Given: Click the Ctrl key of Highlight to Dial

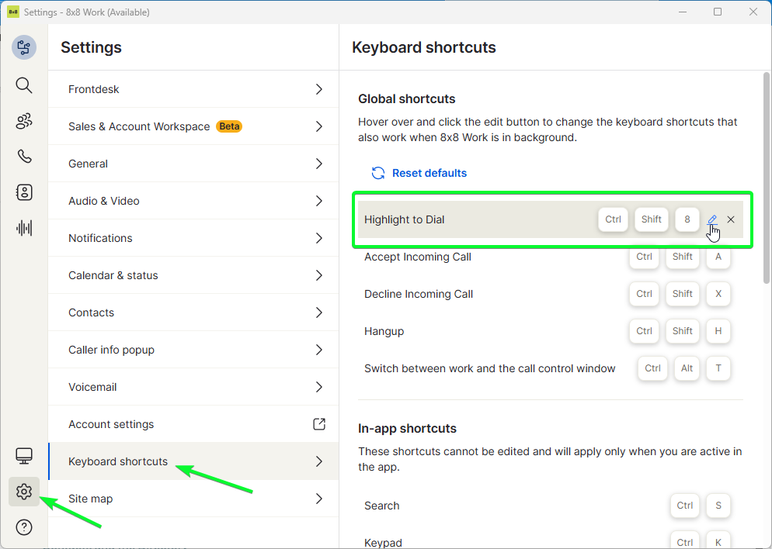Looking at the screenshot, I should tap(613, 219).
